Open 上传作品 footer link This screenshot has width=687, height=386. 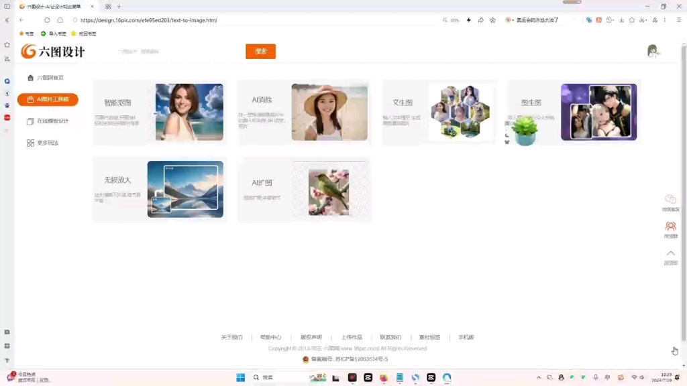pos(352,337)
